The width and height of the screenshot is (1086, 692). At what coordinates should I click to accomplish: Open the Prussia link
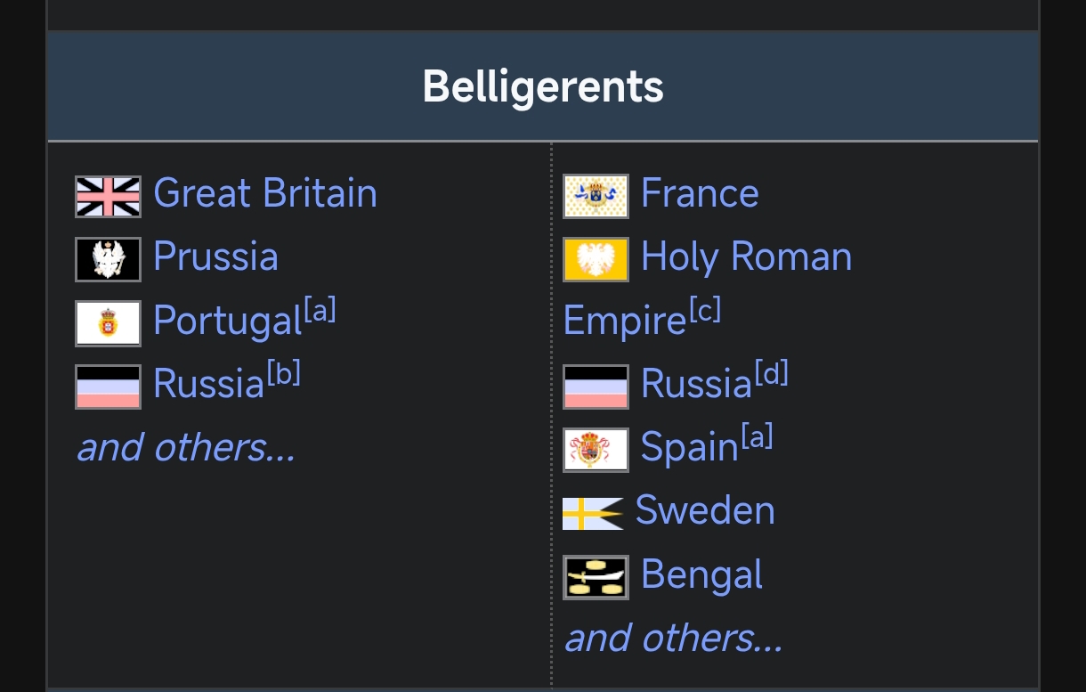tap(215, 256)
